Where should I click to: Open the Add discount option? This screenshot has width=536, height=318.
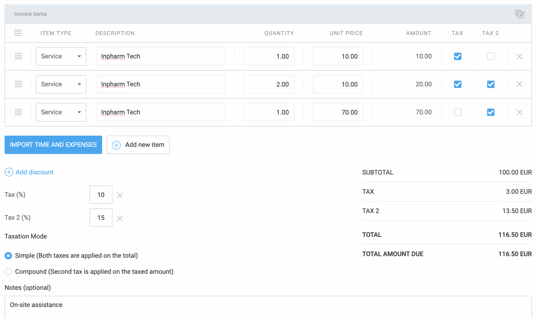pyautogui.click(x=29, y=172)
